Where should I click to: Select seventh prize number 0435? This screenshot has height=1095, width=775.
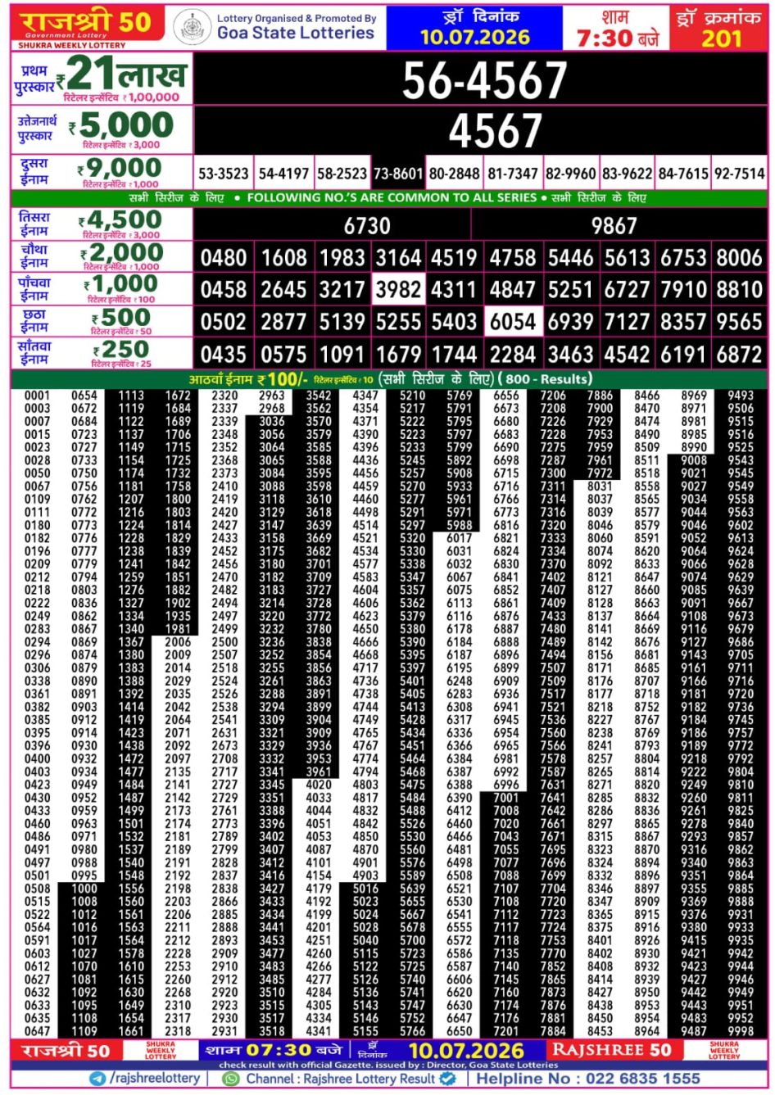click(224, 355)
